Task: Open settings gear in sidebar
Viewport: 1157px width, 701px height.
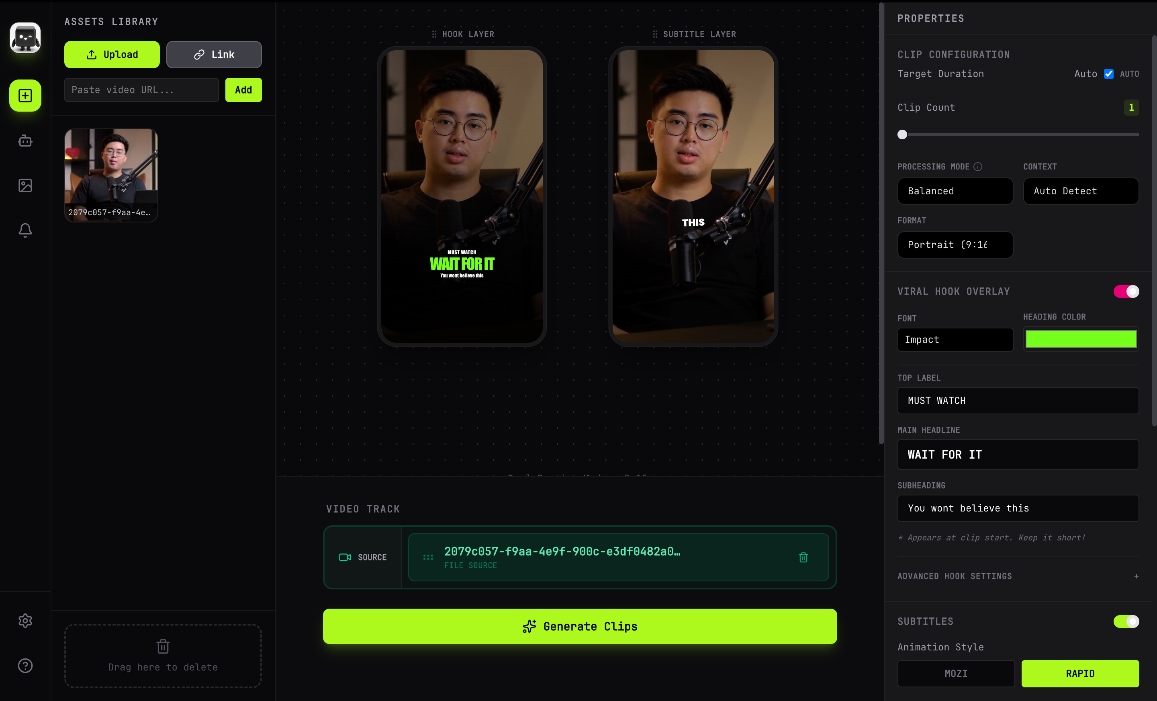Action: pos(25,621)
